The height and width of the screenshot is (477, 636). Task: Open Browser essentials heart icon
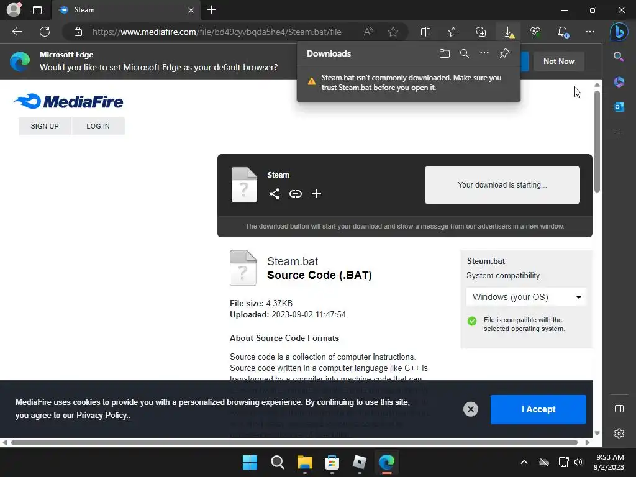coord(535,32)
